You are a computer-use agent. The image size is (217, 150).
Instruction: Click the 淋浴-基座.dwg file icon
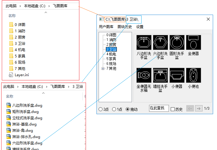coord(9,124)
